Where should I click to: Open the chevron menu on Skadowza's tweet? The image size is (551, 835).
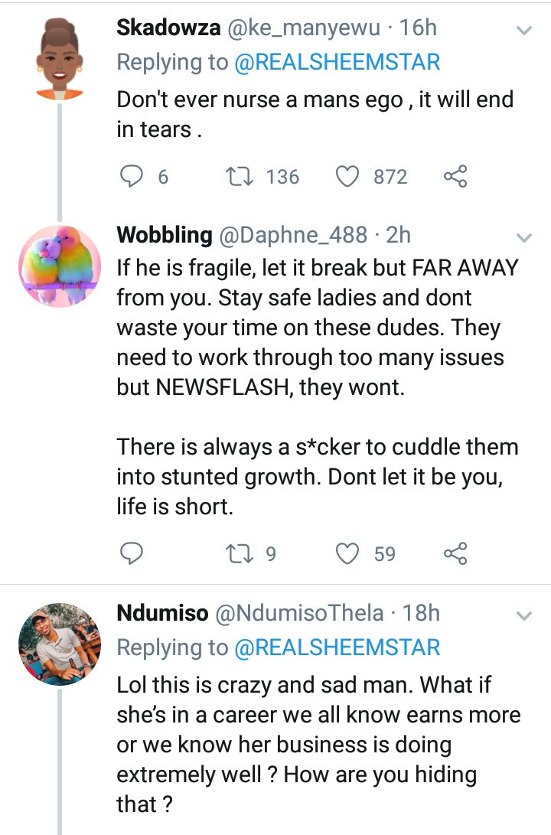[x=524, y=31]
